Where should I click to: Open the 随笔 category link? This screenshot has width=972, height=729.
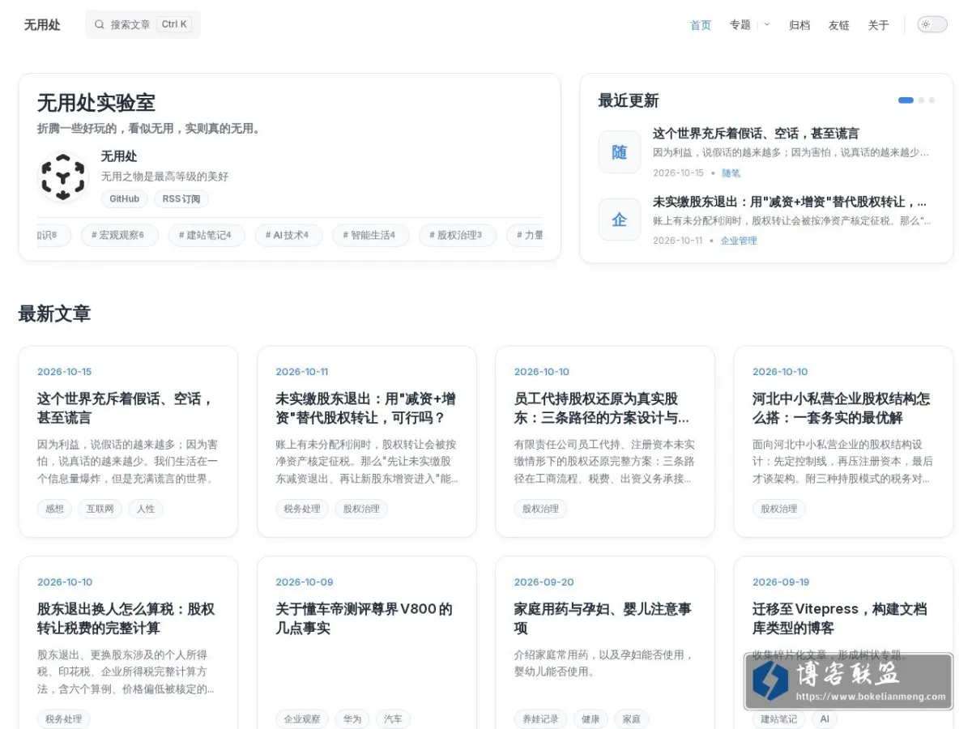pyautogui.click(x=731, y=173)
